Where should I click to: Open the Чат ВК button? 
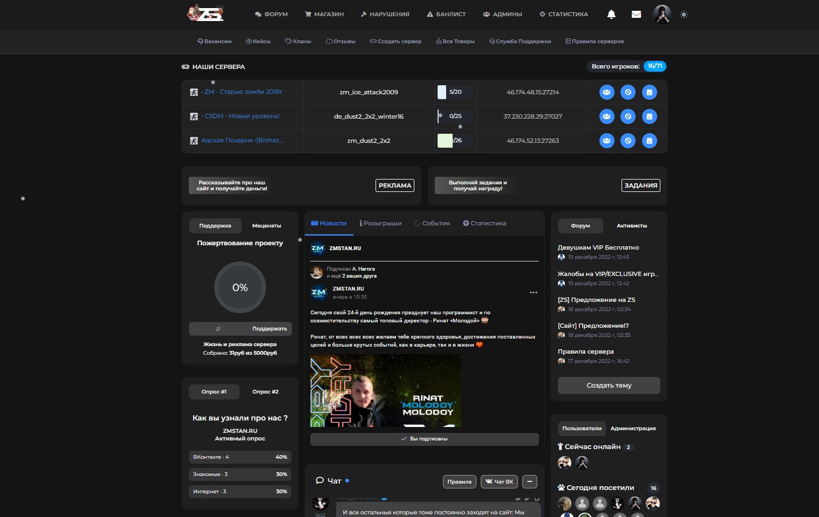tap(499, 481)
